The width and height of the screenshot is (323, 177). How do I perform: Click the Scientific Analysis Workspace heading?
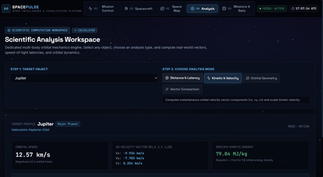[52, 40]
